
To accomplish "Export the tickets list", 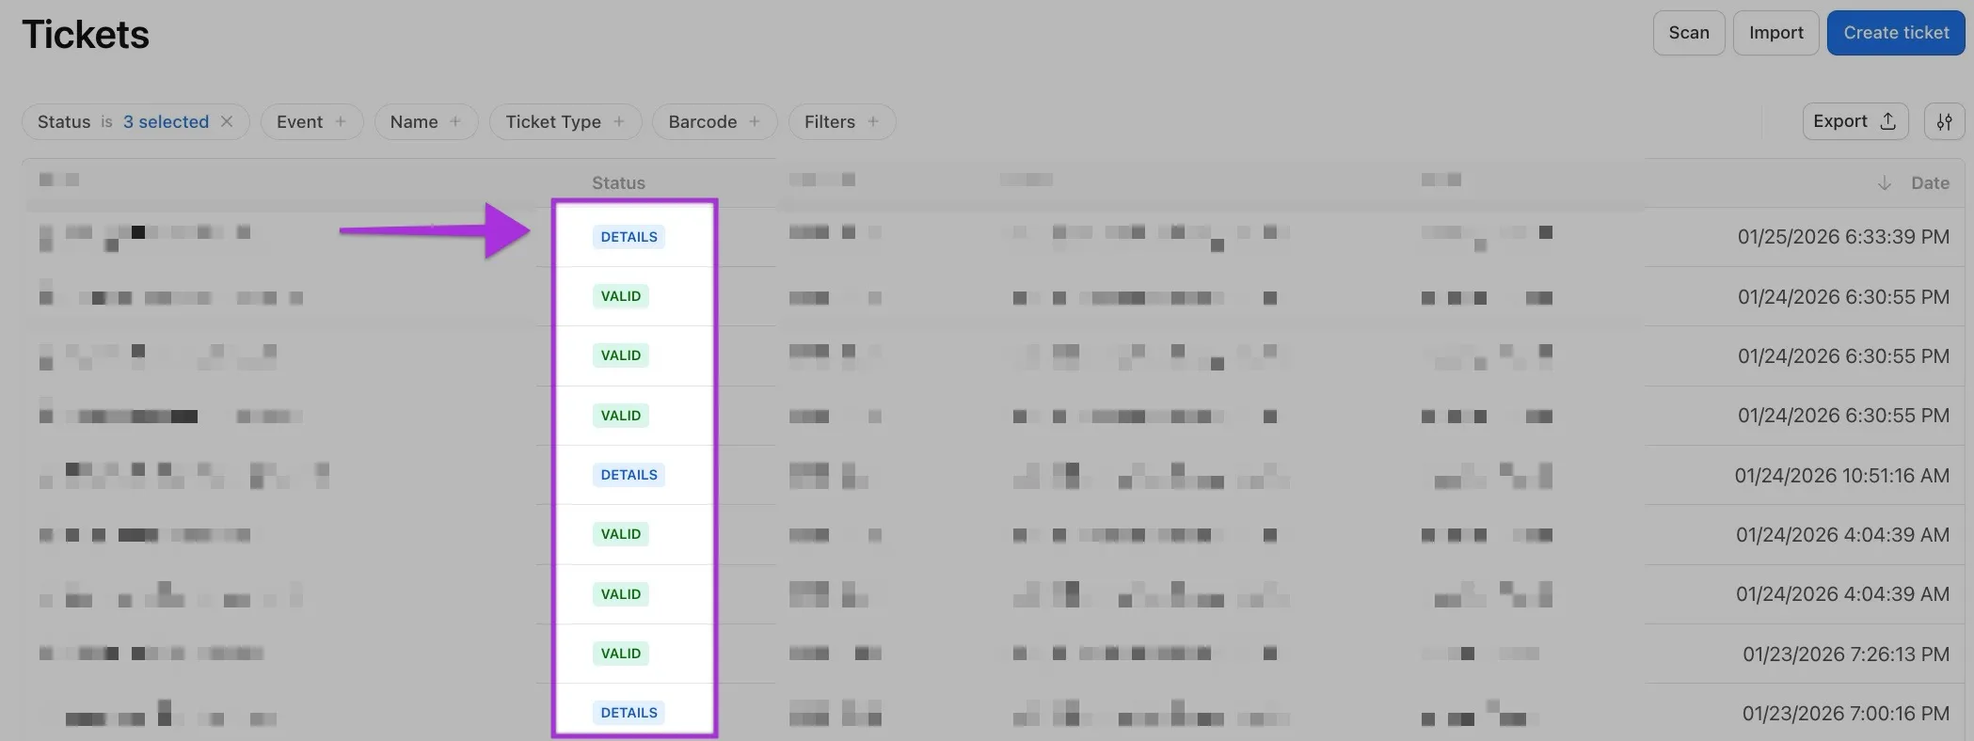I will point(1855,121).
